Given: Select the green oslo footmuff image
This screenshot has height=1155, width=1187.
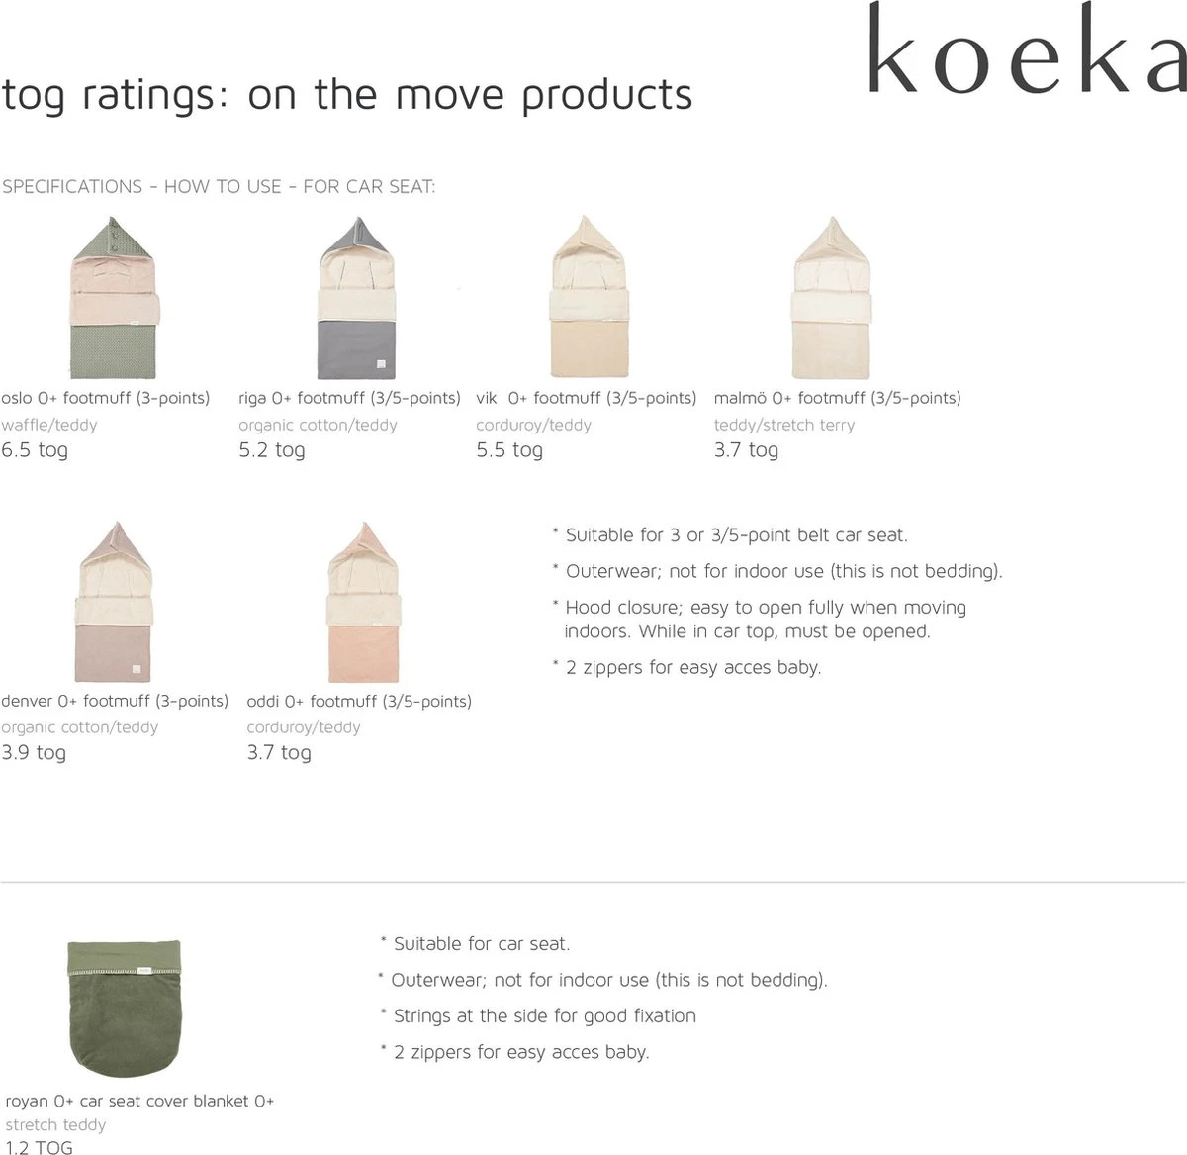Looking at the screenshot, I should click(115, 298).
